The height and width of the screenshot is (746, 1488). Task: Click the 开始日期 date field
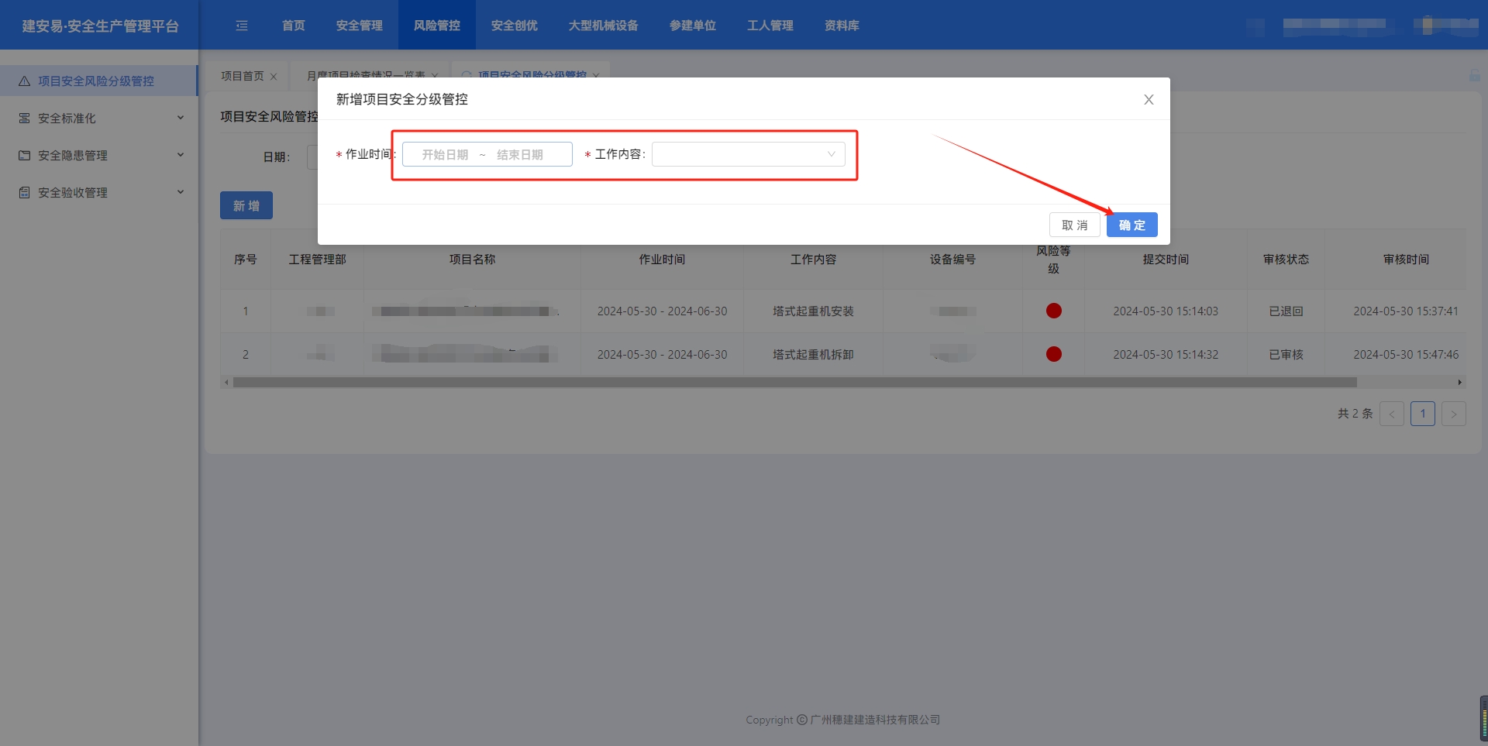click(x=445, y=155)
